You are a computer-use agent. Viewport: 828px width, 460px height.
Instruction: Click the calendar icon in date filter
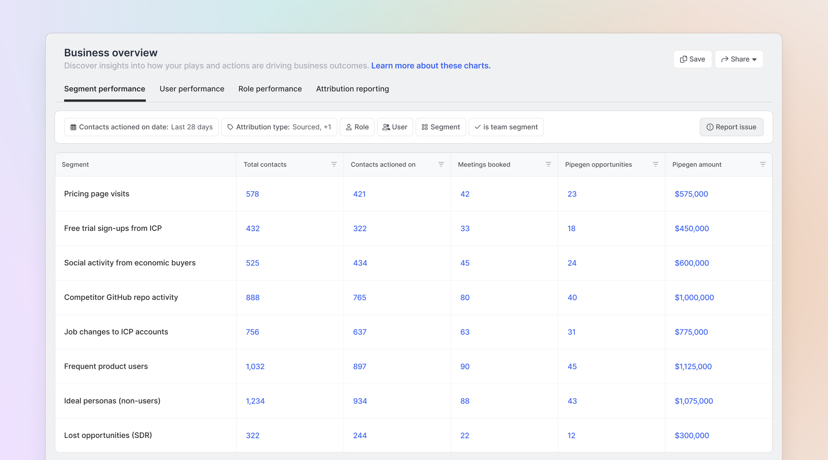pyautogui.click(x=73, y=127)
